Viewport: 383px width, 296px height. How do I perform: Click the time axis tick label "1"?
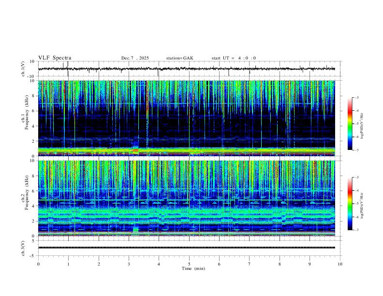click(x=68, y=264)
